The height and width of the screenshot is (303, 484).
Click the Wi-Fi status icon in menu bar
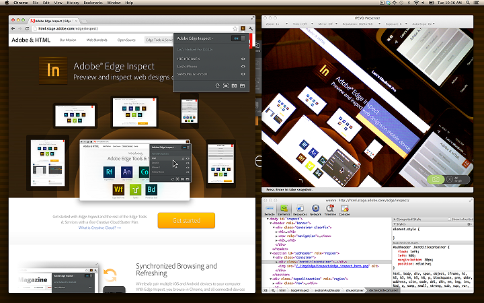(x=416, y=3)
